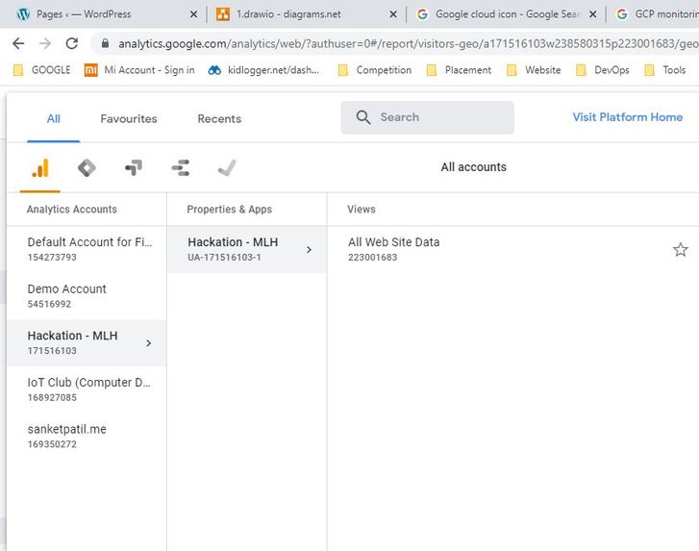
Task: Select the Google Analytics product icon
Action: (40, 168)
